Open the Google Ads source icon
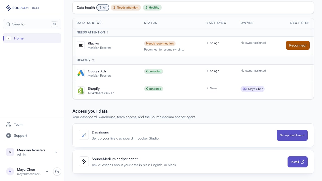The image size is (322, 181). (x=81, y=73)
